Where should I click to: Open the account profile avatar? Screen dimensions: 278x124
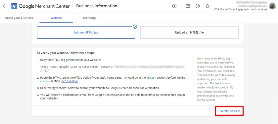272,6
